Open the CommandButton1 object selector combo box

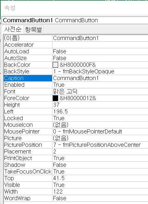75,20
